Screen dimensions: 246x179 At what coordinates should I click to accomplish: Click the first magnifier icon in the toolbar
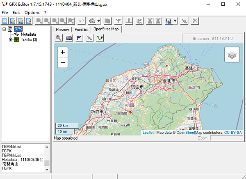[x=39, y=21]
